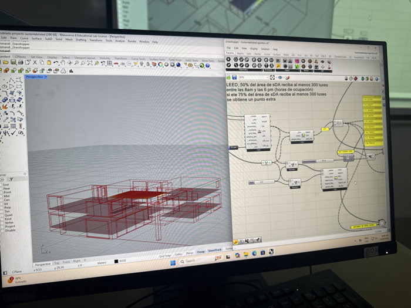Switch to the CPlanes toolbar tab
The width and height of the screenshot is (411, 308).
coord(21,56)
